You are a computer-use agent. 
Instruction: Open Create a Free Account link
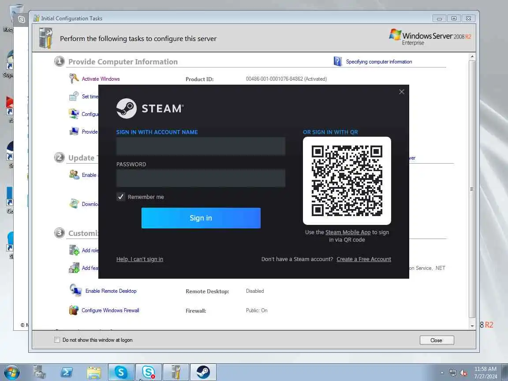pos(364,259)
